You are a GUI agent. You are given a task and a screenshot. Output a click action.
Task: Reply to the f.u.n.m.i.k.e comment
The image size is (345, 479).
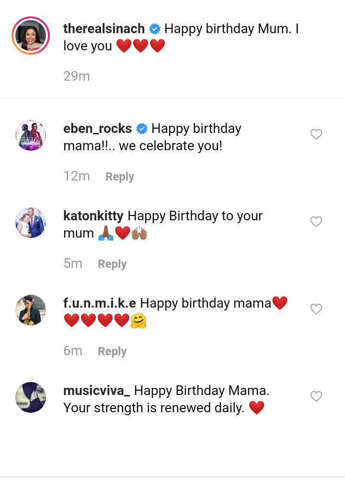click(x=112, y=351)
